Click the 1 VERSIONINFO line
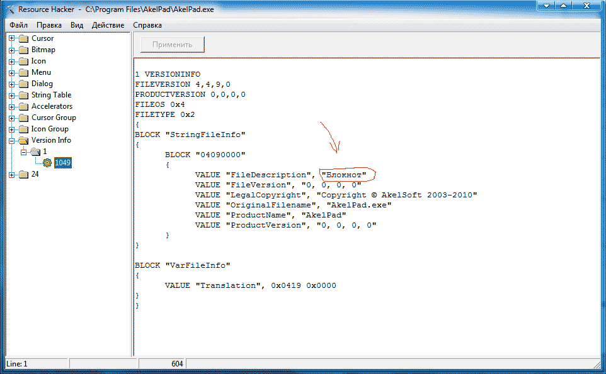 (x=168, y=74)
